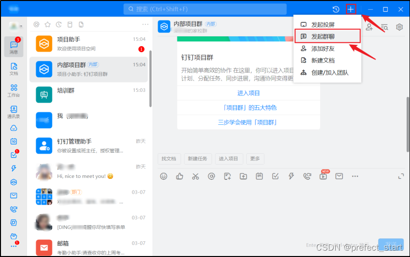Click the task checkbox toolbar icon
The height and width of the screenshot is (257, 410).
click(275, 176)
